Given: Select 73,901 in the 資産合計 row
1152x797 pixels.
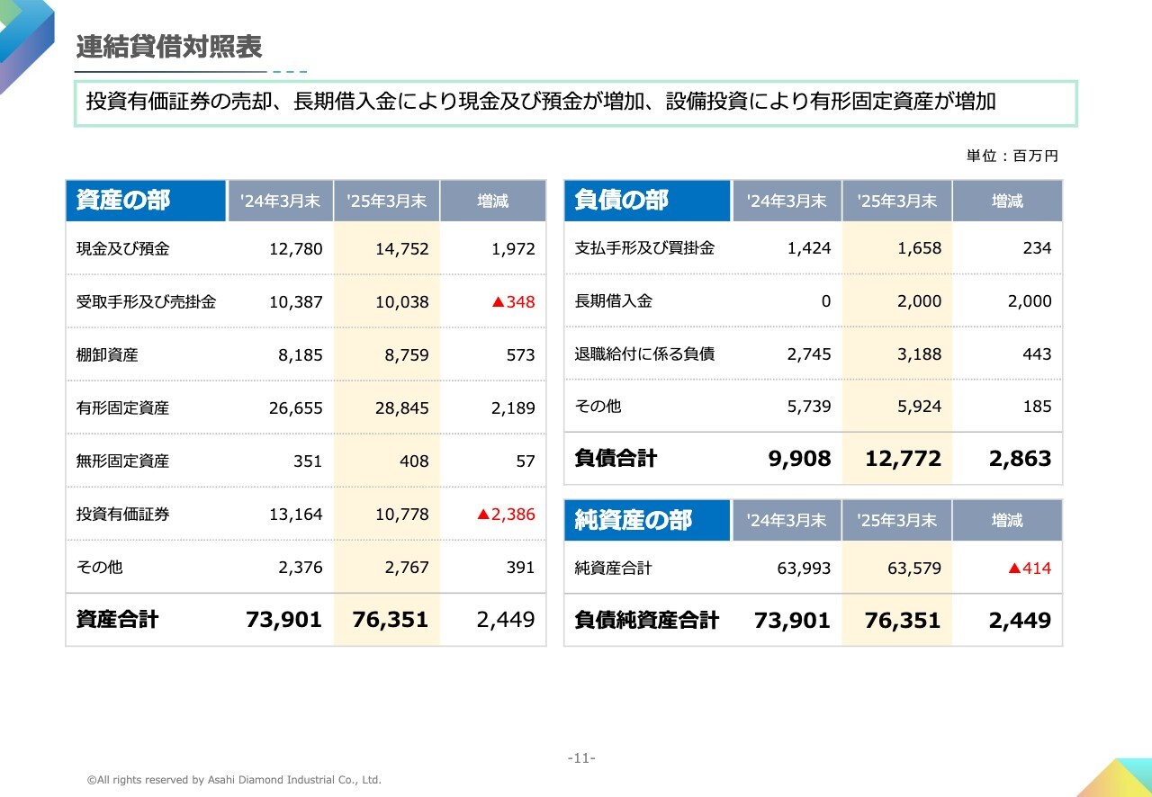Looking at the screenshot, I should pyautogui.click(x=283, y=620).
